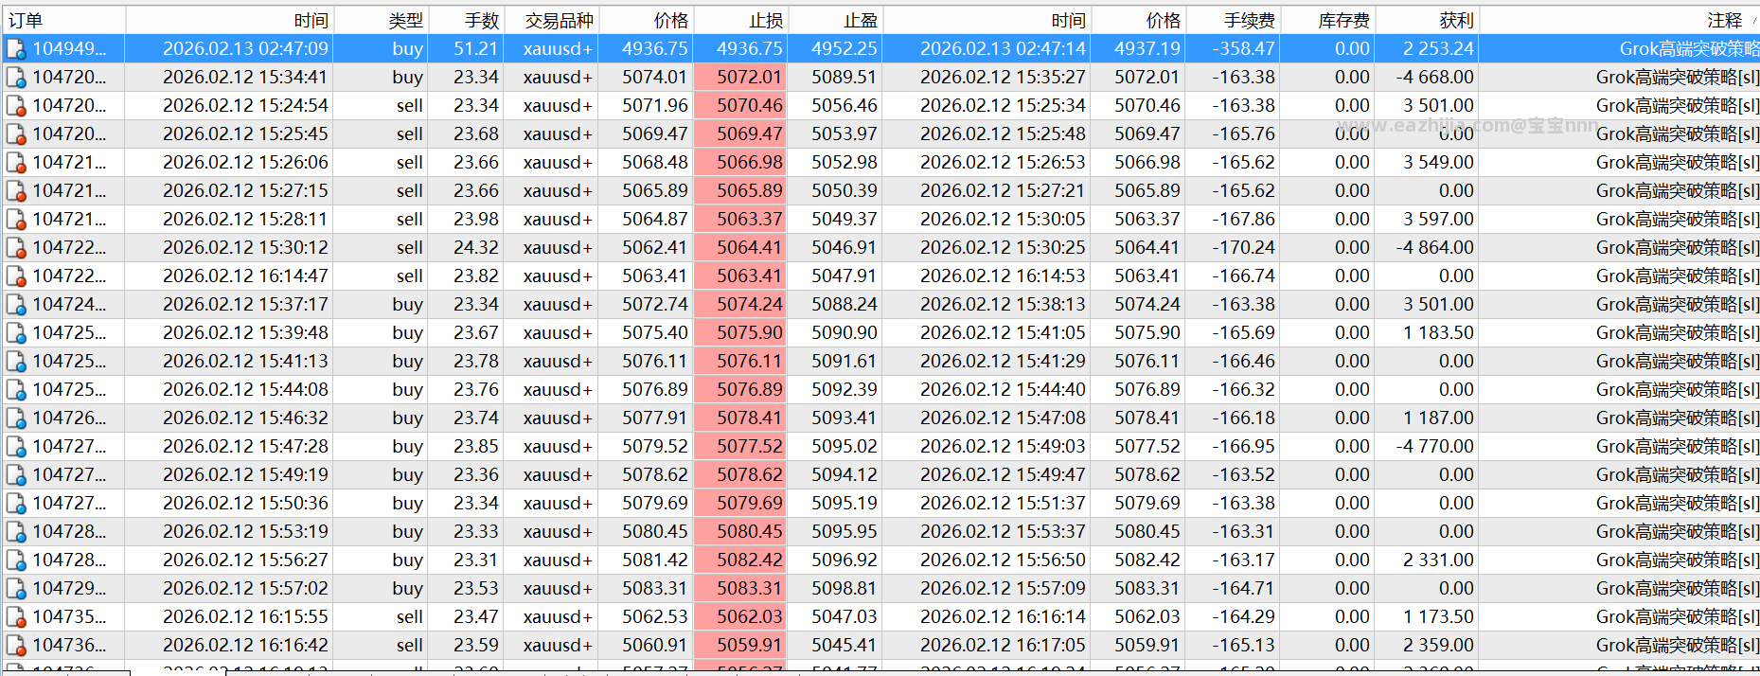The width and height of the screenshot is (1760, 676).
Task: Sort by the 交易品种 column header
Action: click(551, 20)
